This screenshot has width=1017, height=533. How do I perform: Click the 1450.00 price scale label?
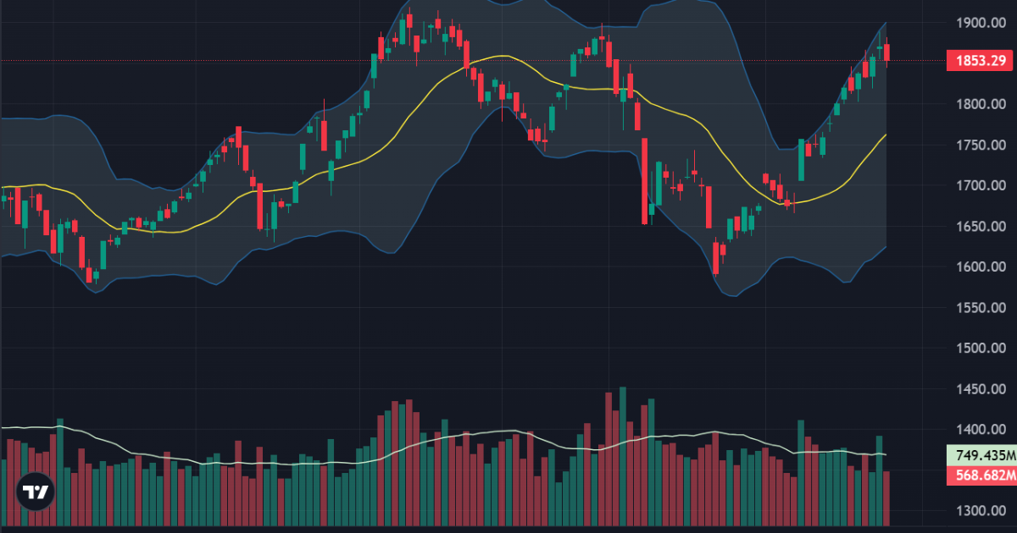pyautogui.click(x=981, y=388)
